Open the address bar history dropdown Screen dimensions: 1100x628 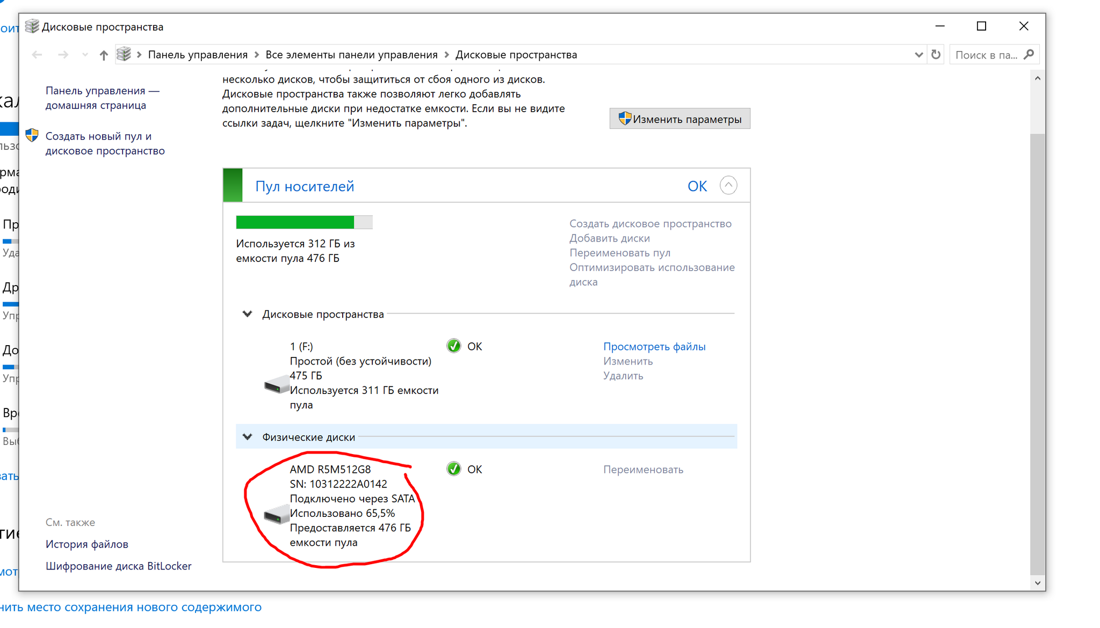(x=918, y=55)
